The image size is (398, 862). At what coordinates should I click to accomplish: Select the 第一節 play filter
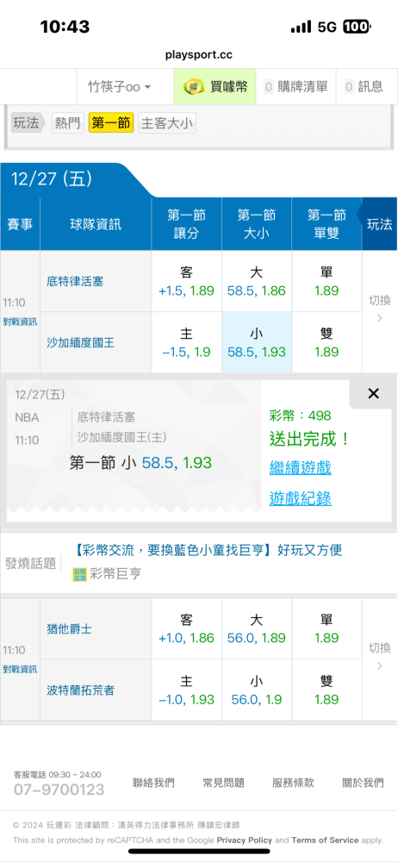(x=111, y=123)
